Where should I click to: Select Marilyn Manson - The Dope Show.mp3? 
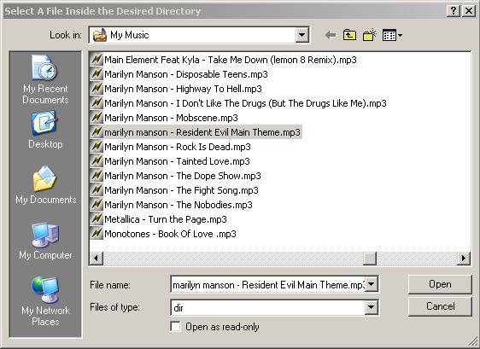coord(183,176)
